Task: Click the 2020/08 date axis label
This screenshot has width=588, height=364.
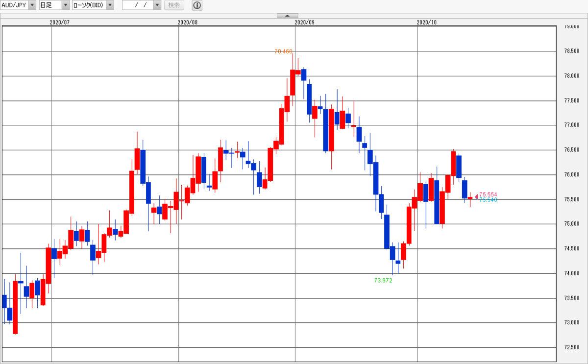Action: point(187,22)
